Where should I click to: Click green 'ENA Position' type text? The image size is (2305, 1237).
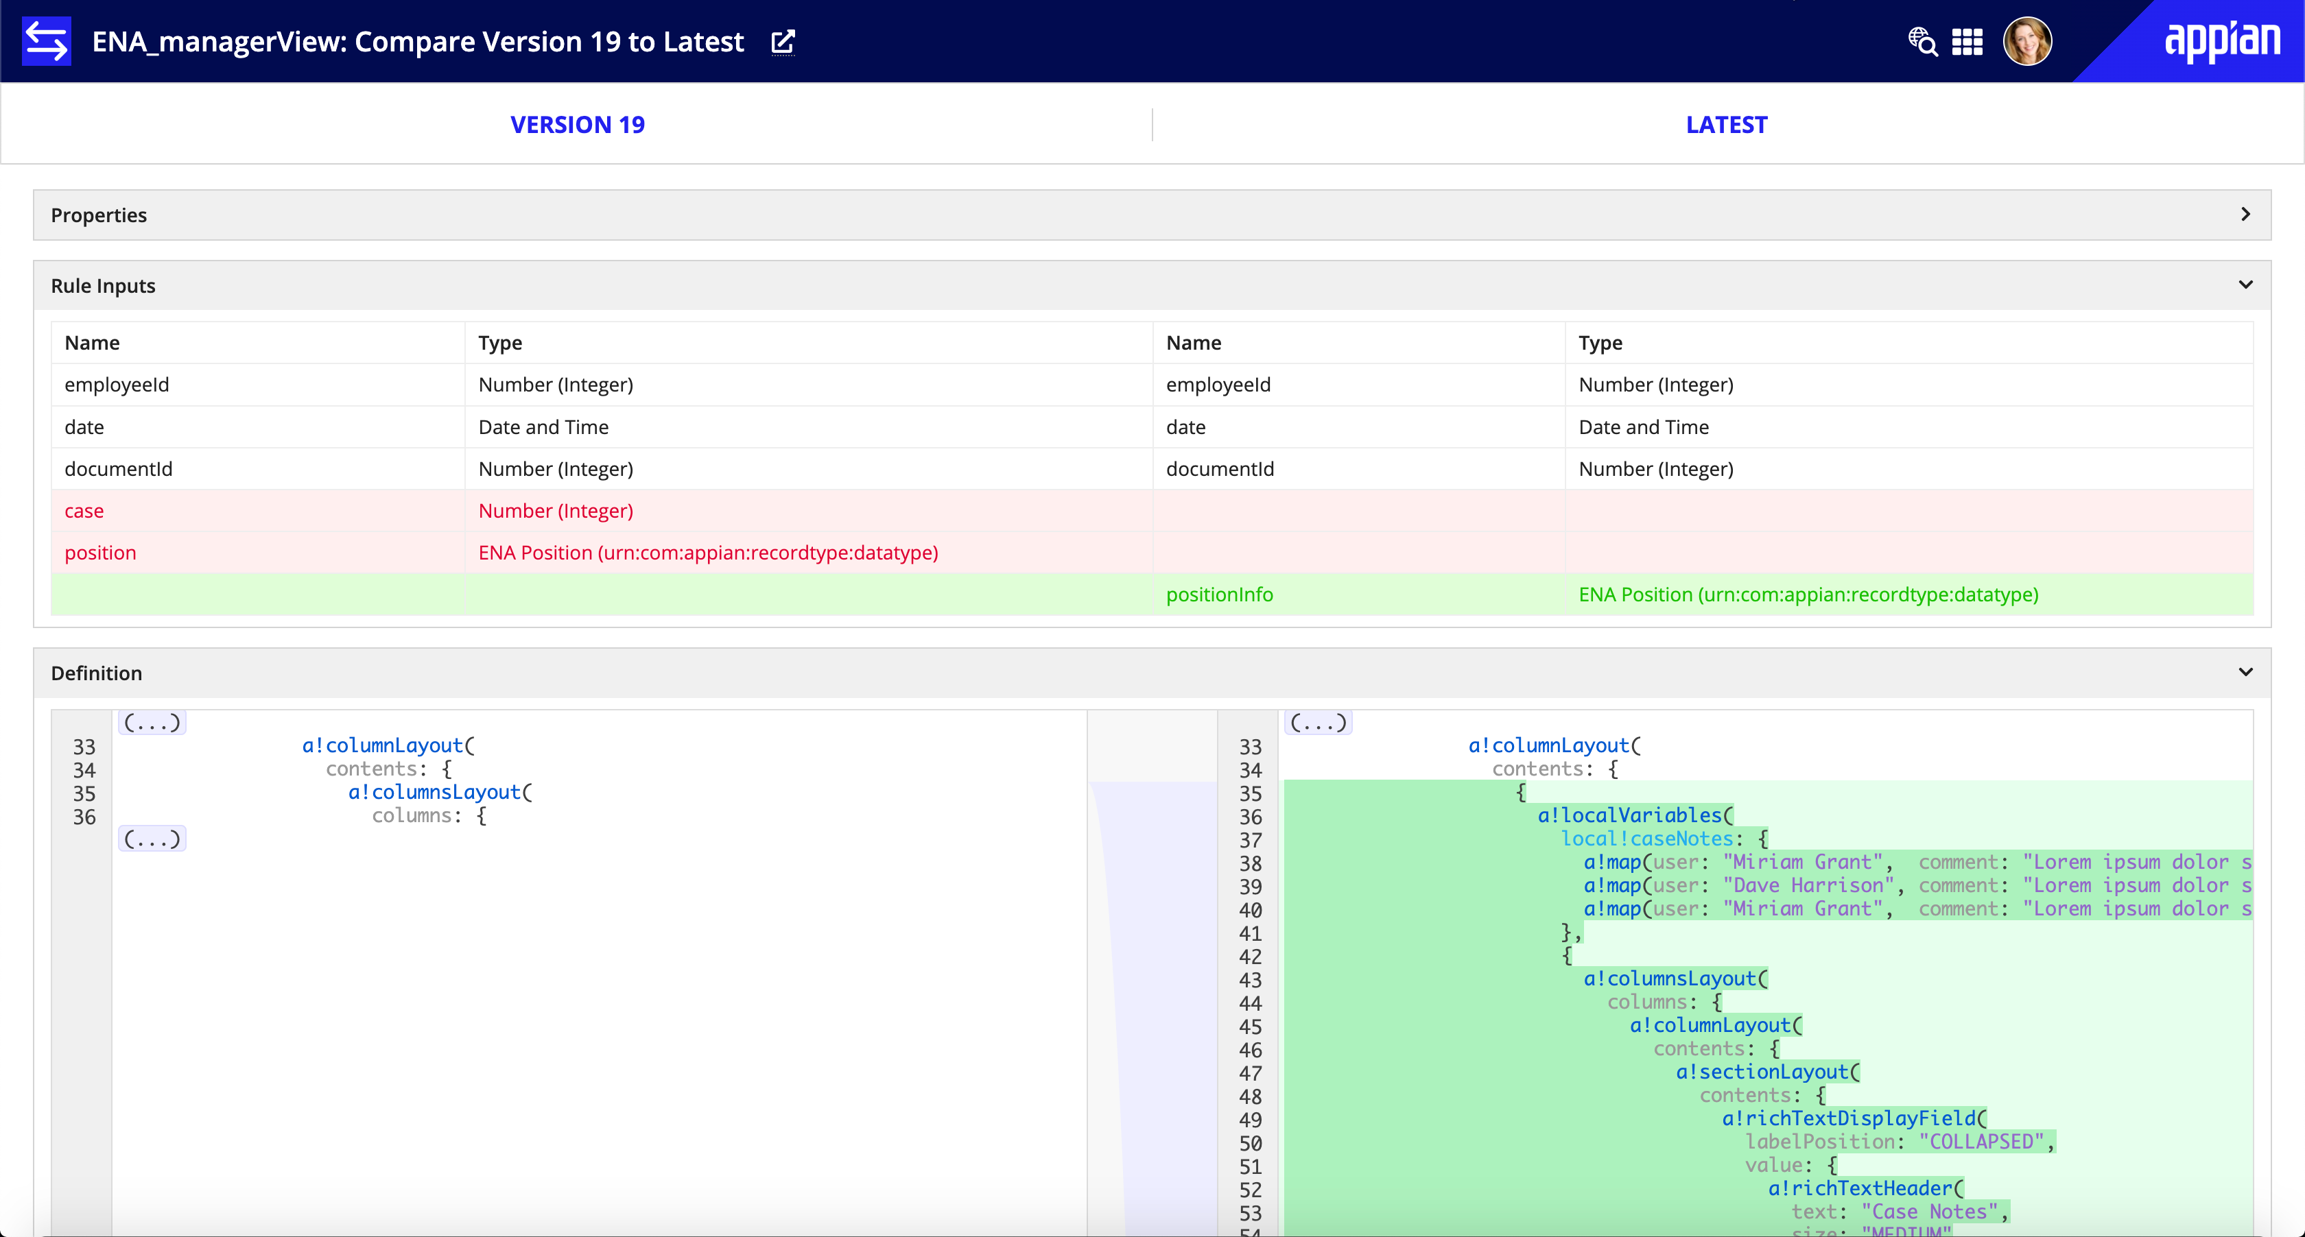(x=1808, y=595)
